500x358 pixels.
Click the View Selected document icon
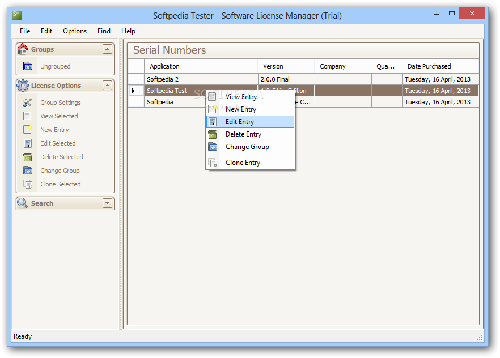click(27, 116)
